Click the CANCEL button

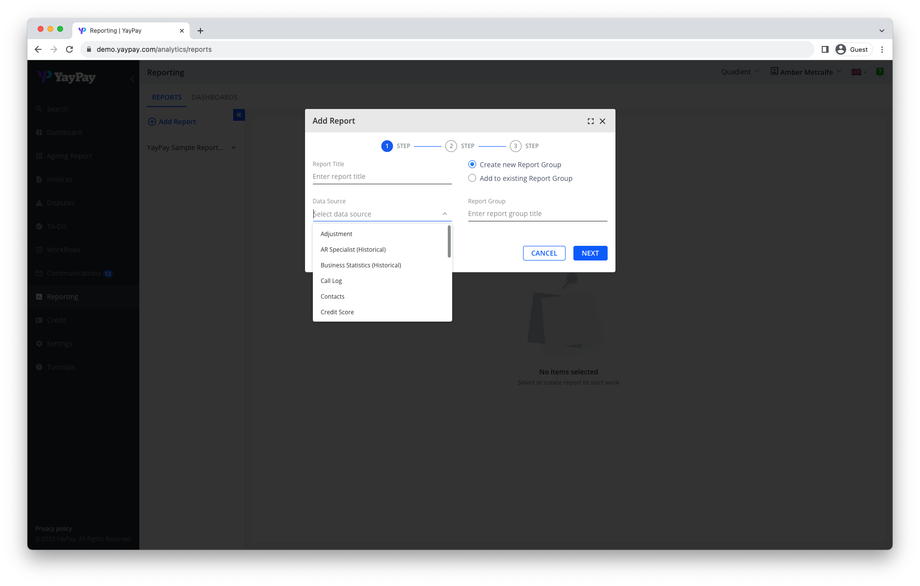(544, 253)
